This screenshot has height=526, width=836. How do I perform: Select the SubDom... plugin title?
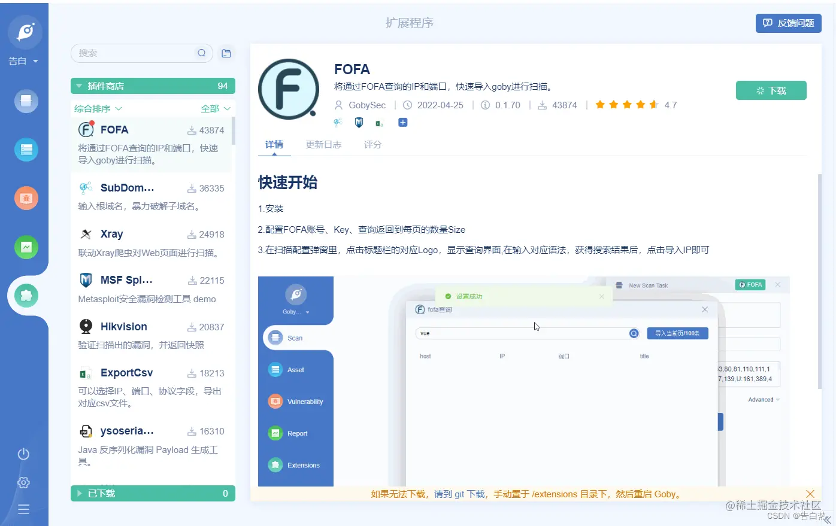point(128,187)
